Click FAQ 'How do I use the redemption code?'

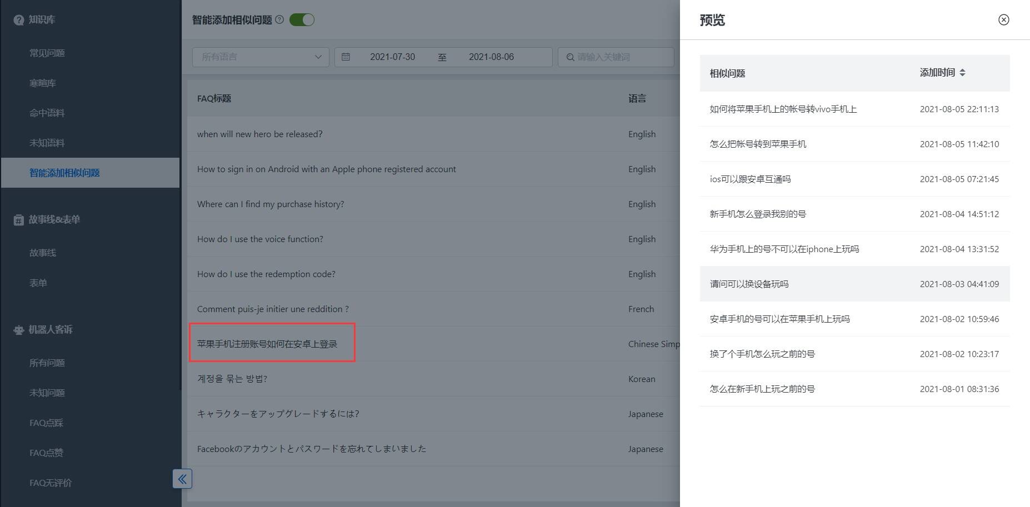point(266,274)
